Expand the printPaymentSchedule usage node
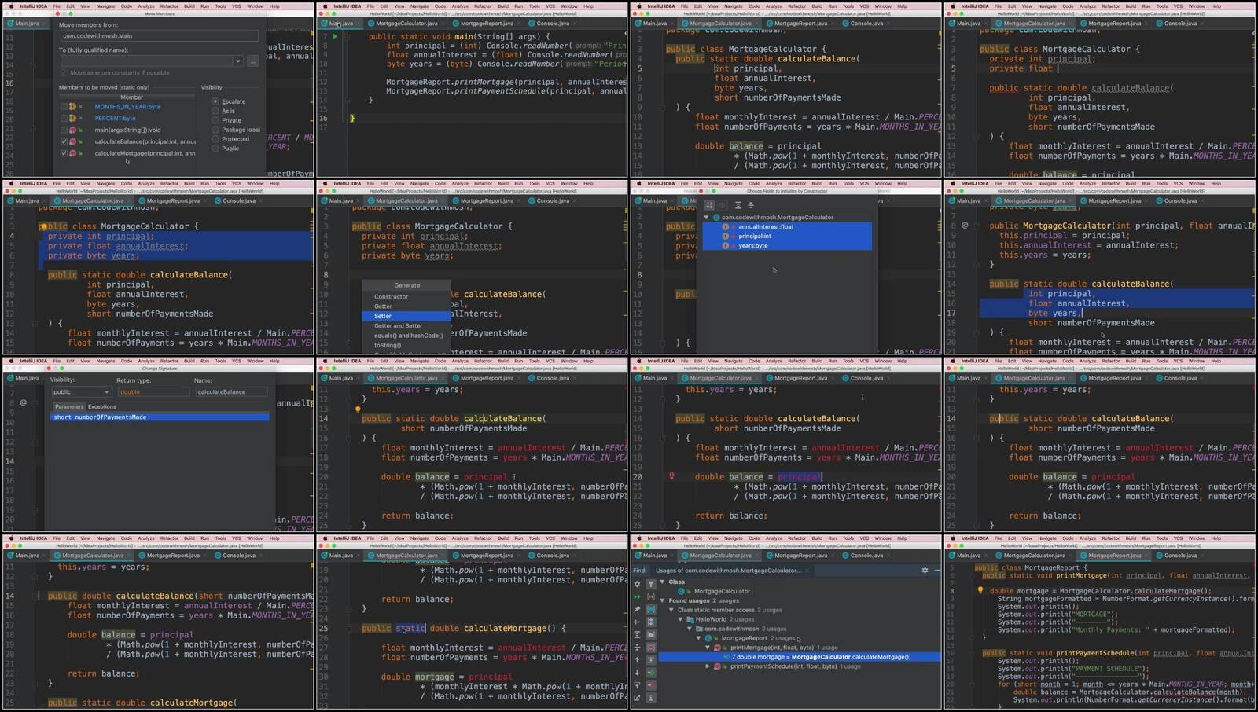 coord(708,666)
